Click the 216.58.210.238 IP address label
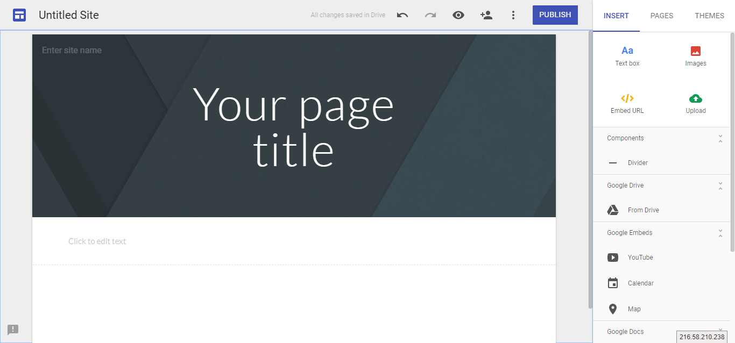Image resolution: width=735 pixels, height=343 pixels. 702,337
